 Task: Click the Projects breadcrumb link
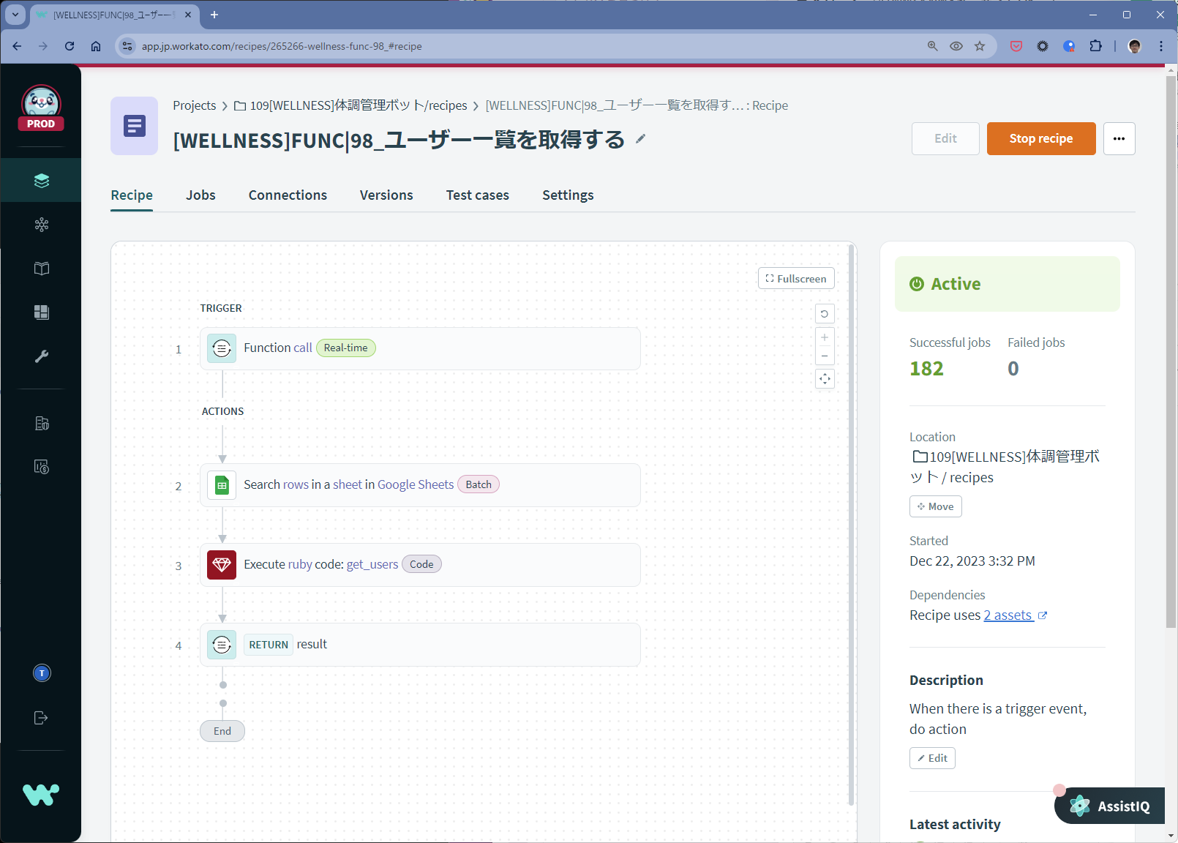[195, 105]
